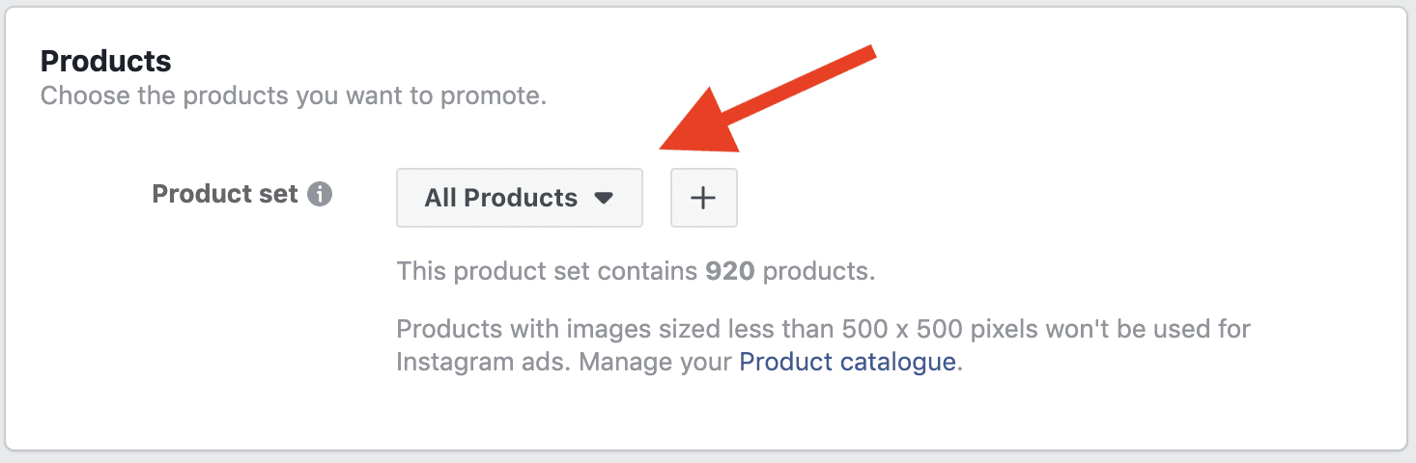Open the Product catalogue link

pyautogui.click(x=847, y=363)
